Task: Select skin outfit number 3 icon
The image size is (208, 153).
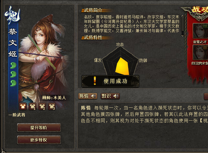Action: pos(52,106)
